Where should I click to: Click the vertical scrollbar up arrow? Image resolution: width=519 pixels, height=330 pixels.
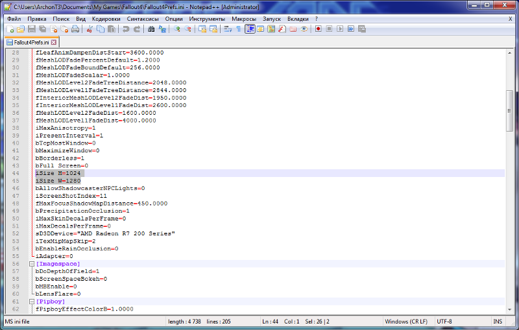[x=509, y=53]
